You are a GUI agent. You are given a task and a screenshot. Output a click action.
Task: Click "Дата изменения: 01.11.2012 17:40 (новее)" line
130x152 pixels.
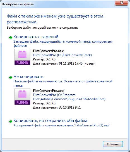pyautogui.click(x=64, y=63)
